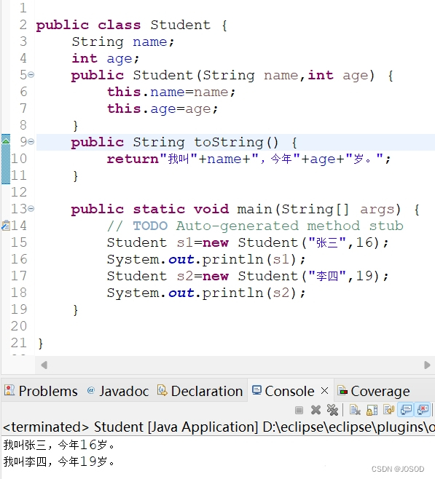This screenshot has width=435, height=479.
Task: Click the Problems tab icon
Action: 9,390
